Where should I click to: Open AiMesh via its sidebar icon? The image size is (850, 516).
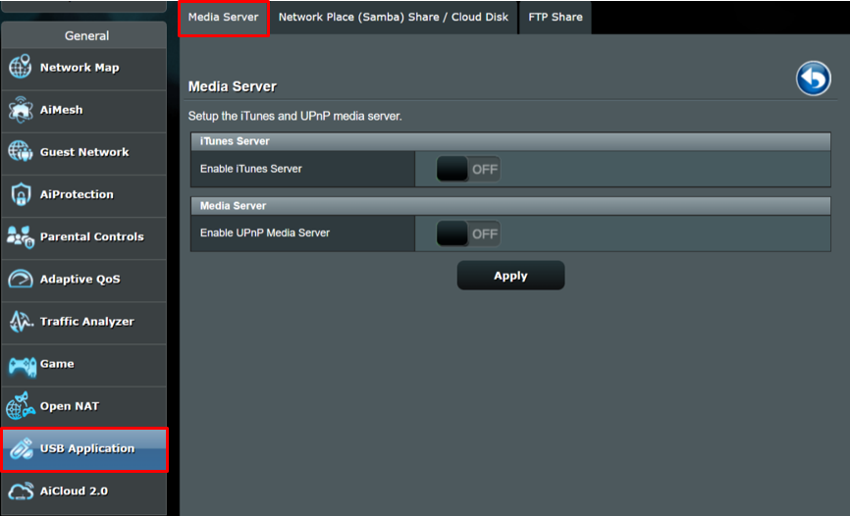21,110
